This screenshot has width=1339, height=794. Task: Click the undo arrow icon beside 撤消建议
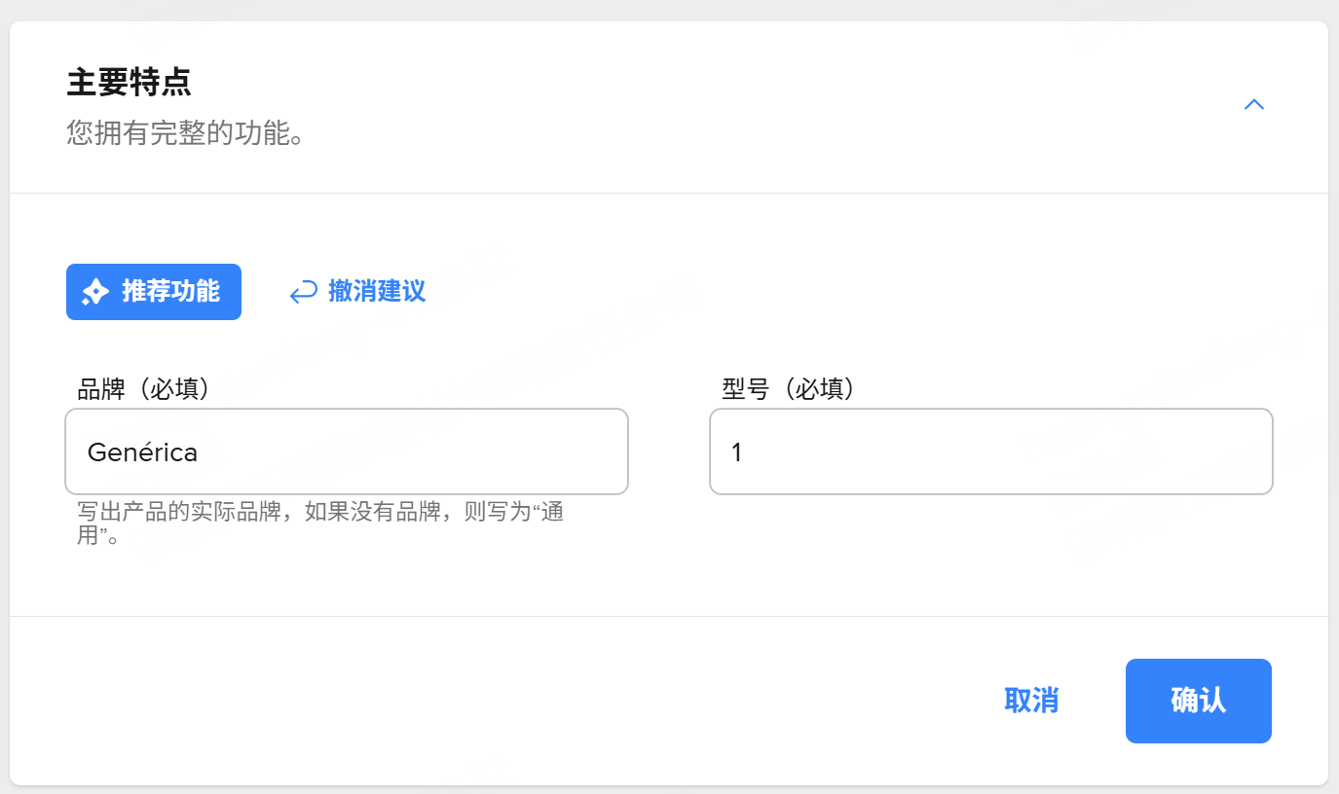304,292
